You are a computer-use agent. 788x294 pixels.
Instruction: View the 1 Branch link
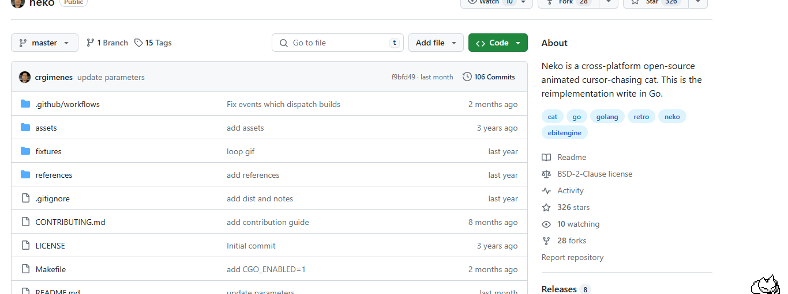tap(107, 43)
